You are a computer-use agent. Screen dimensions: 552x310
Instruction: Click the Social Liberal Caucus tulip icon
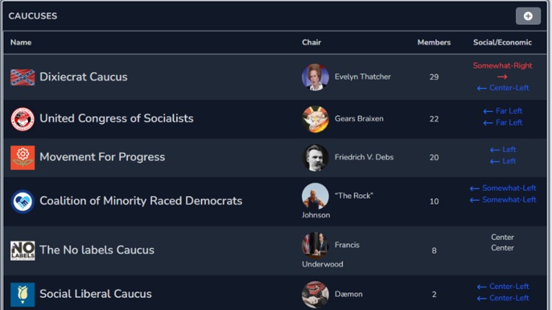(x=22, y=294)
